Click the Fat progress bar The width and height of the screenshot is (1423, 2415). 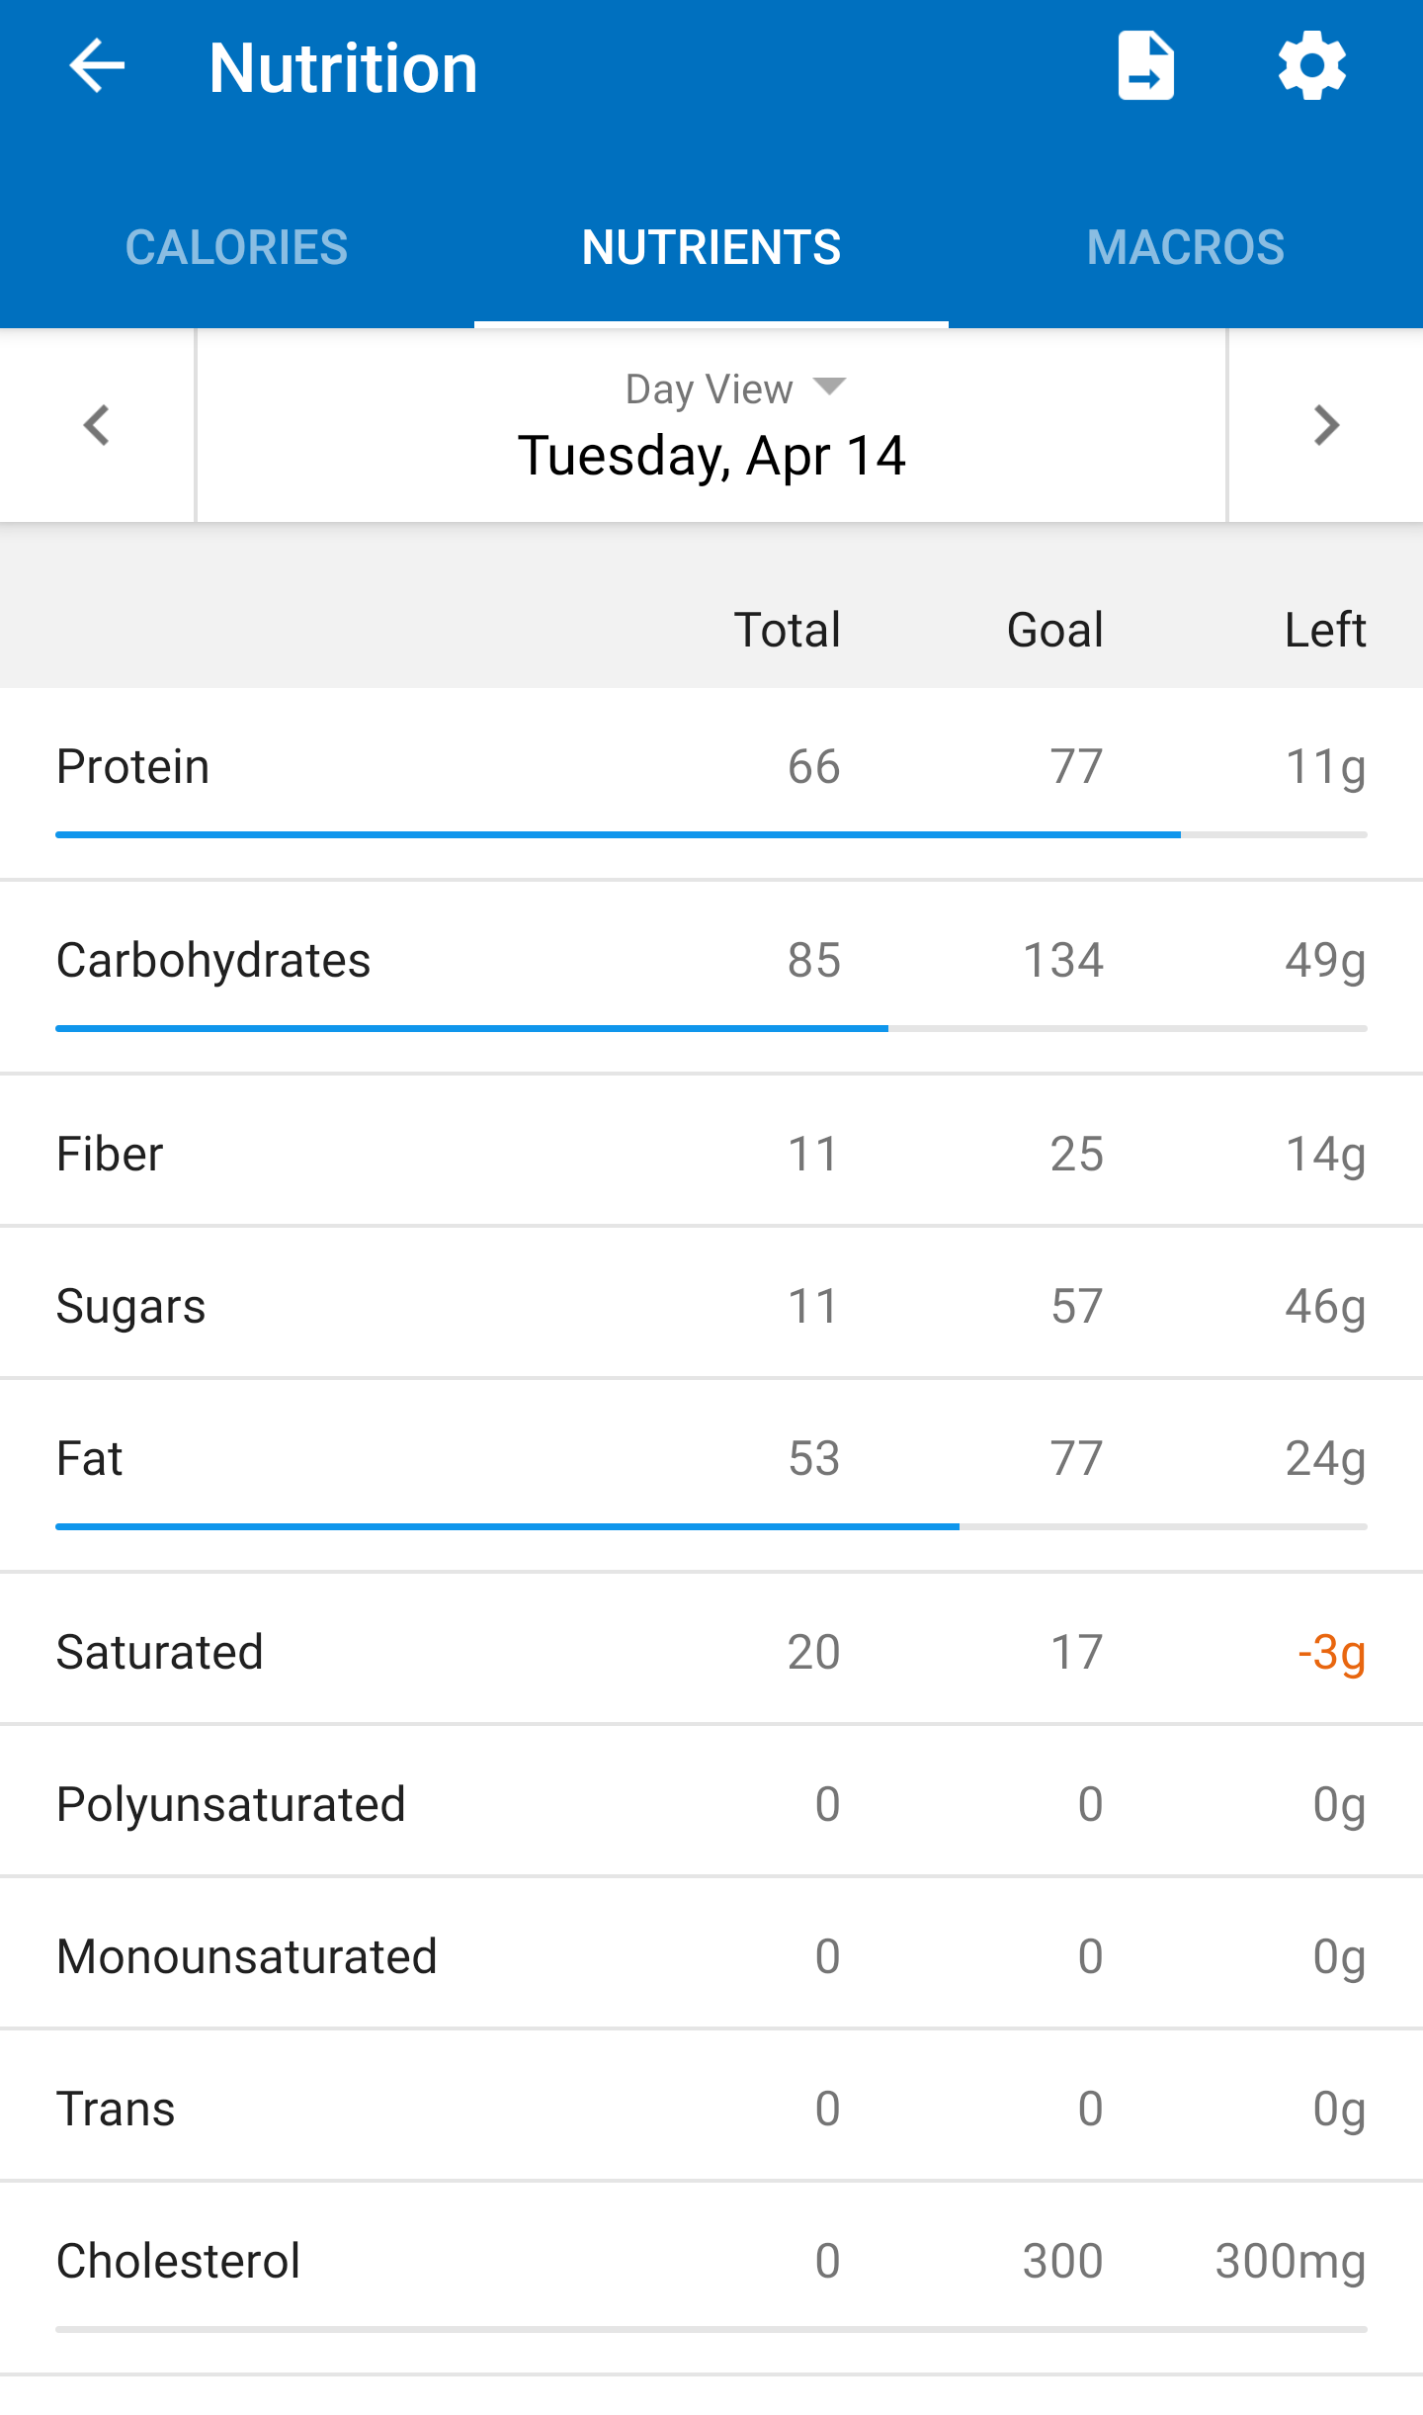pyautogui.click(x=711, y=1526)
